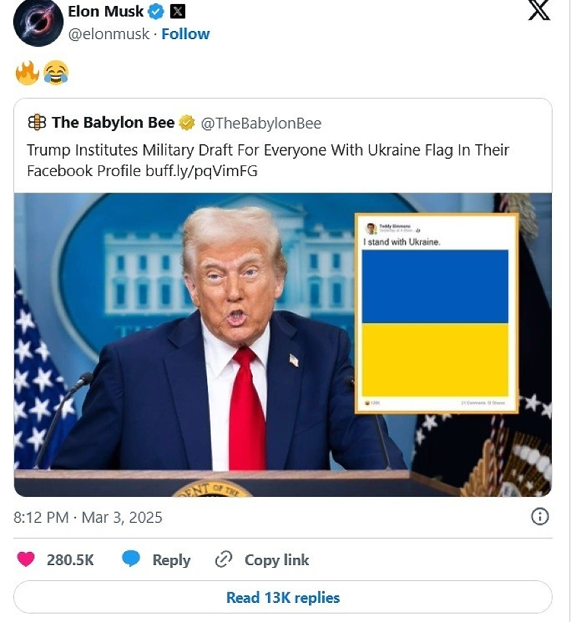This screenshot has height=622, width=571.
Task: Click the Copy link text
Action: [277, 560]
